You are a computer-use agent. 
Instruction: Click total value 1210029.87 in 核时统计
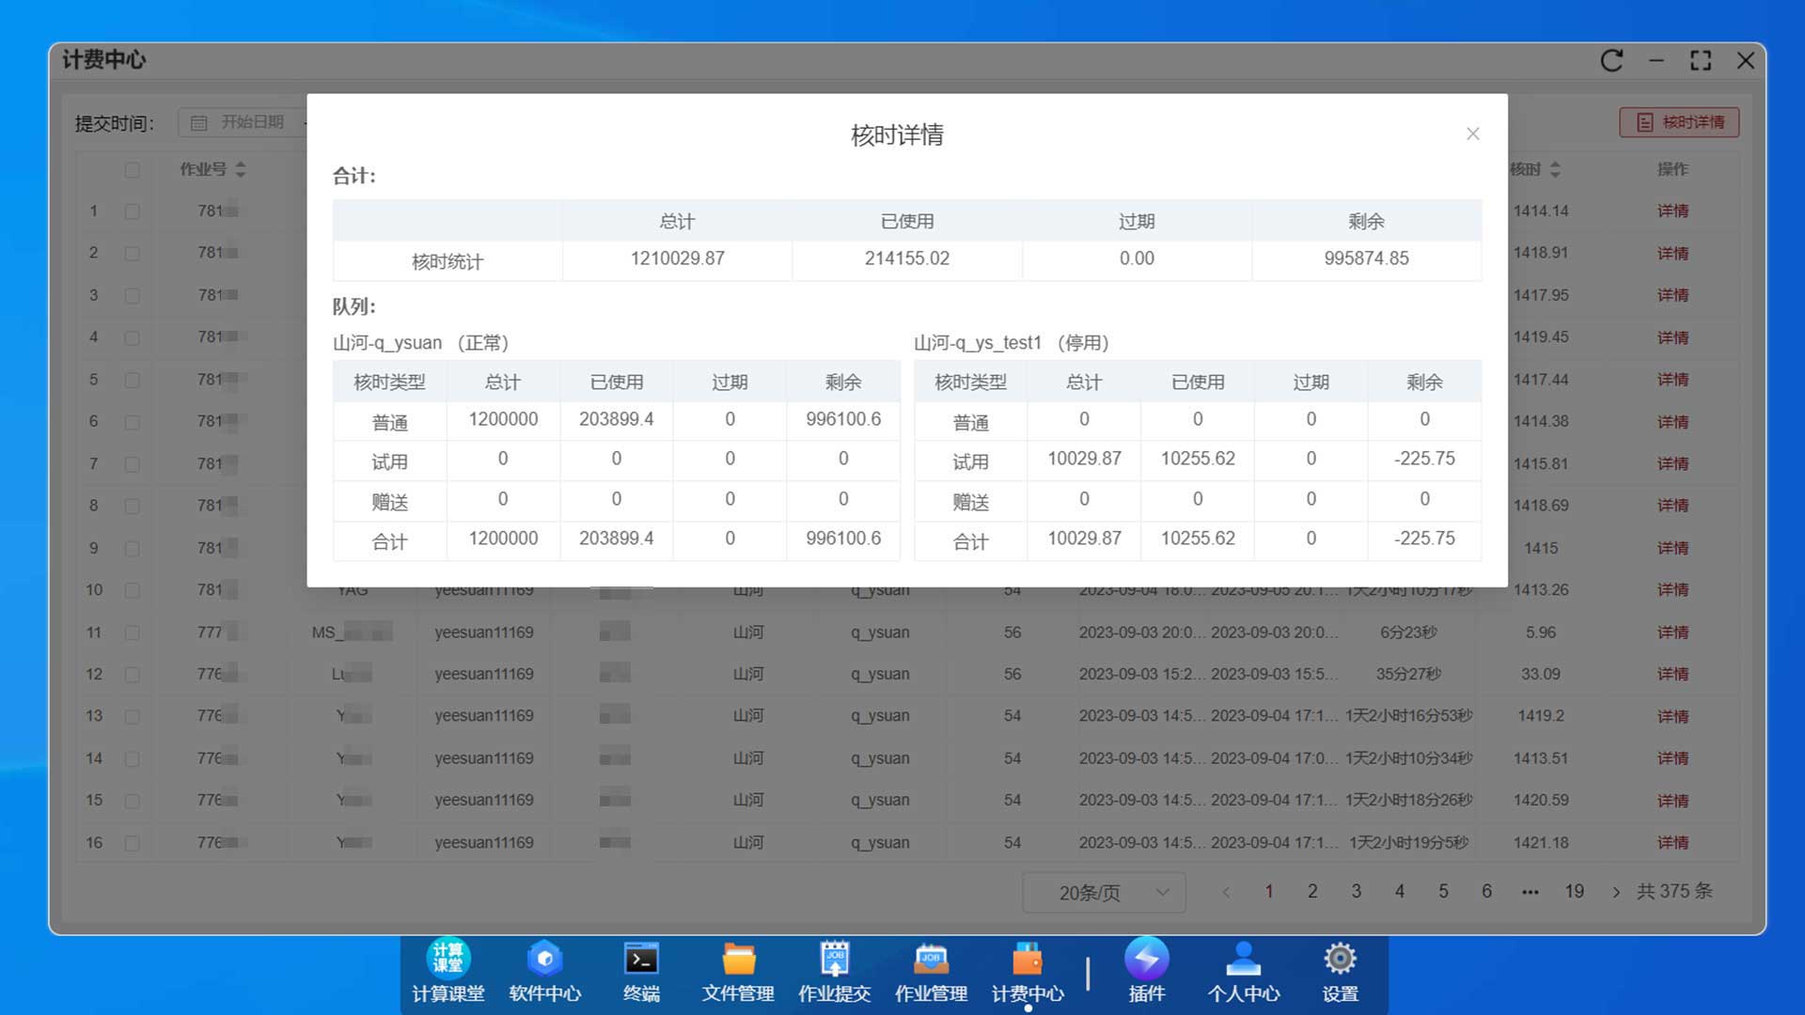677,258
